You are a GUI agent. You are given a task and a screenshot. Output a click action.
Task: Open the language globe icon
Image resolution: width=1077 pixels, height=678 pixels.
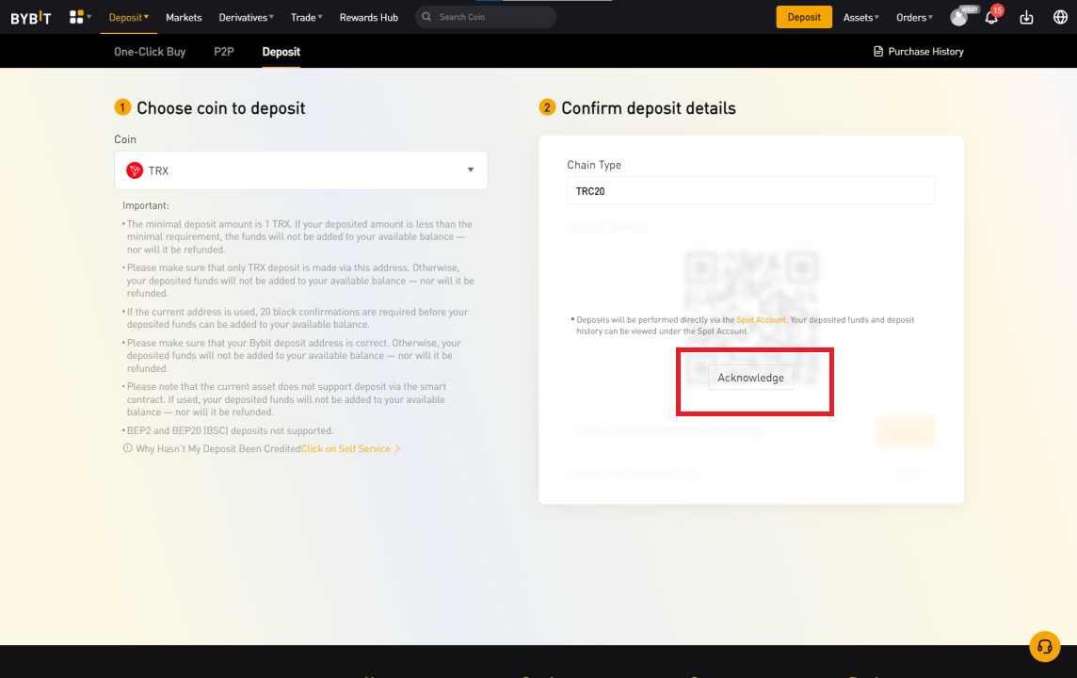tap(1060, 17)
